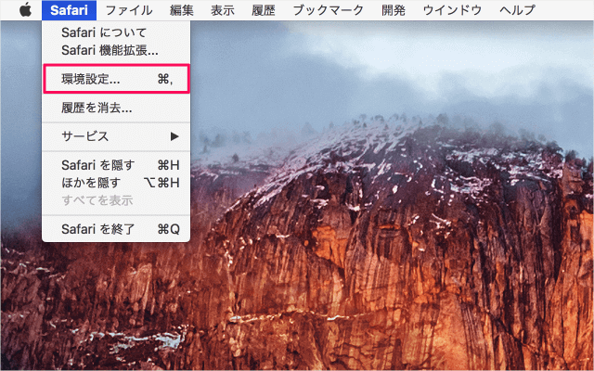Select 履歴を消去... to clear history

point(116,109)
